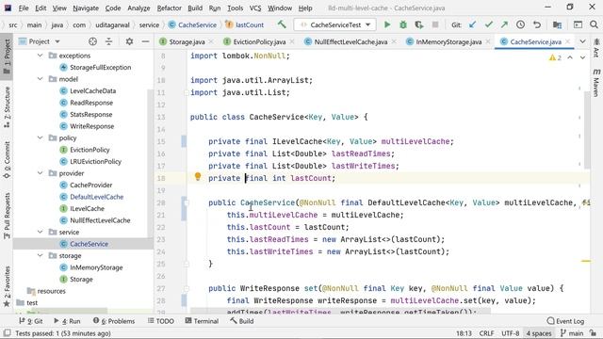Close the CacheService.java tab
The height and width of the screenshot is (339, 603).
coord(568,41)
